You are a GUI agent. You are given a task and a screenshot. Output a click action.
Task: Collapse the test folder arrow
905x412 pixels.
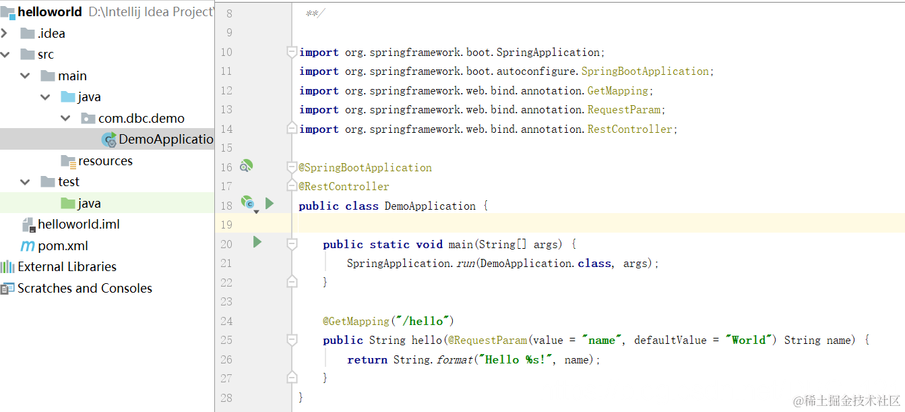point(25,181)
